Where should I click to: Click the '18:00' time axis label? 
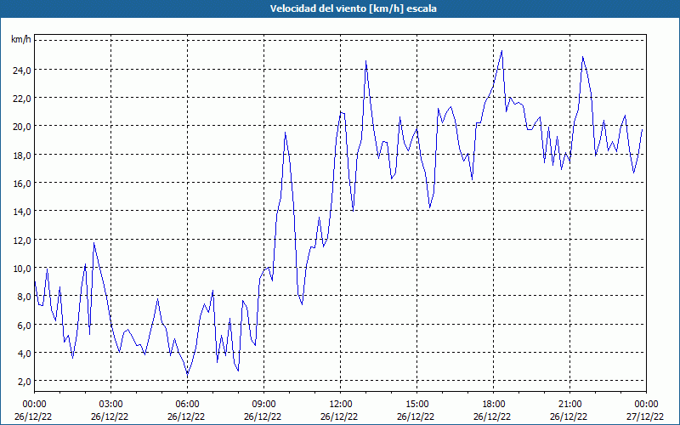tap(494, 405)
